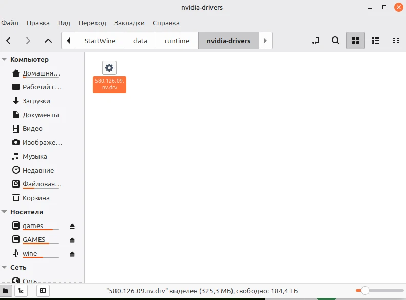The image size is (406, 300).
Task: Switch to compact view
Action: (395, 41)
